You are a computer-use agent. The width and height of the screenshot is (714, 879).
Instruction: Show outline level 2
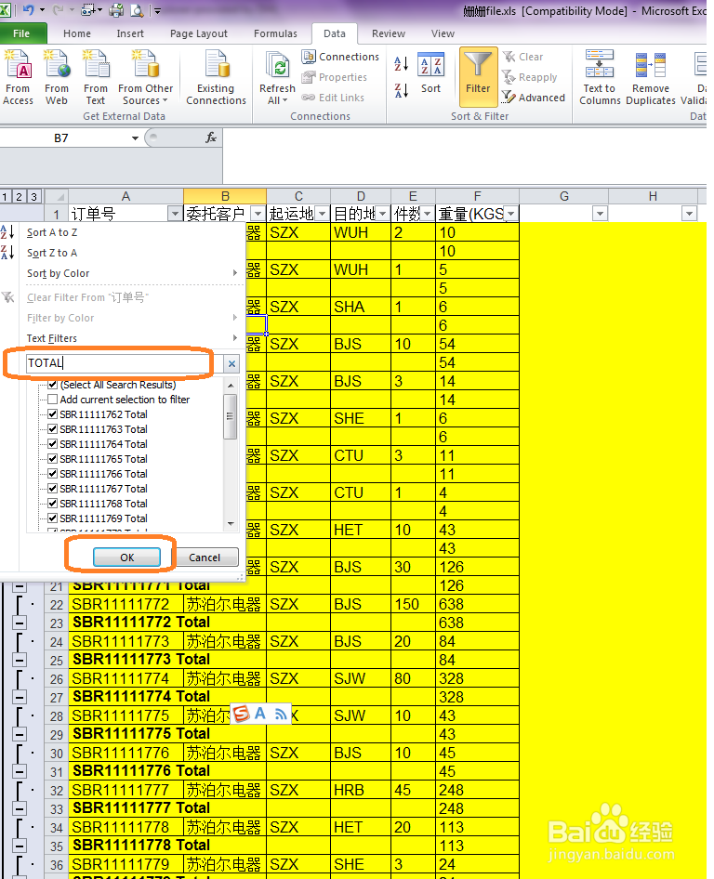pos(20,197)
